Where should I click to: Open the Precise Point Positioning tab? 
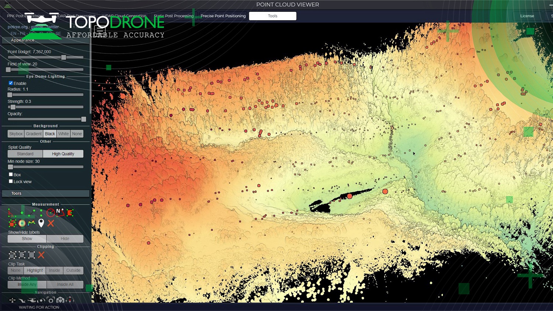[x=223, y=16]
